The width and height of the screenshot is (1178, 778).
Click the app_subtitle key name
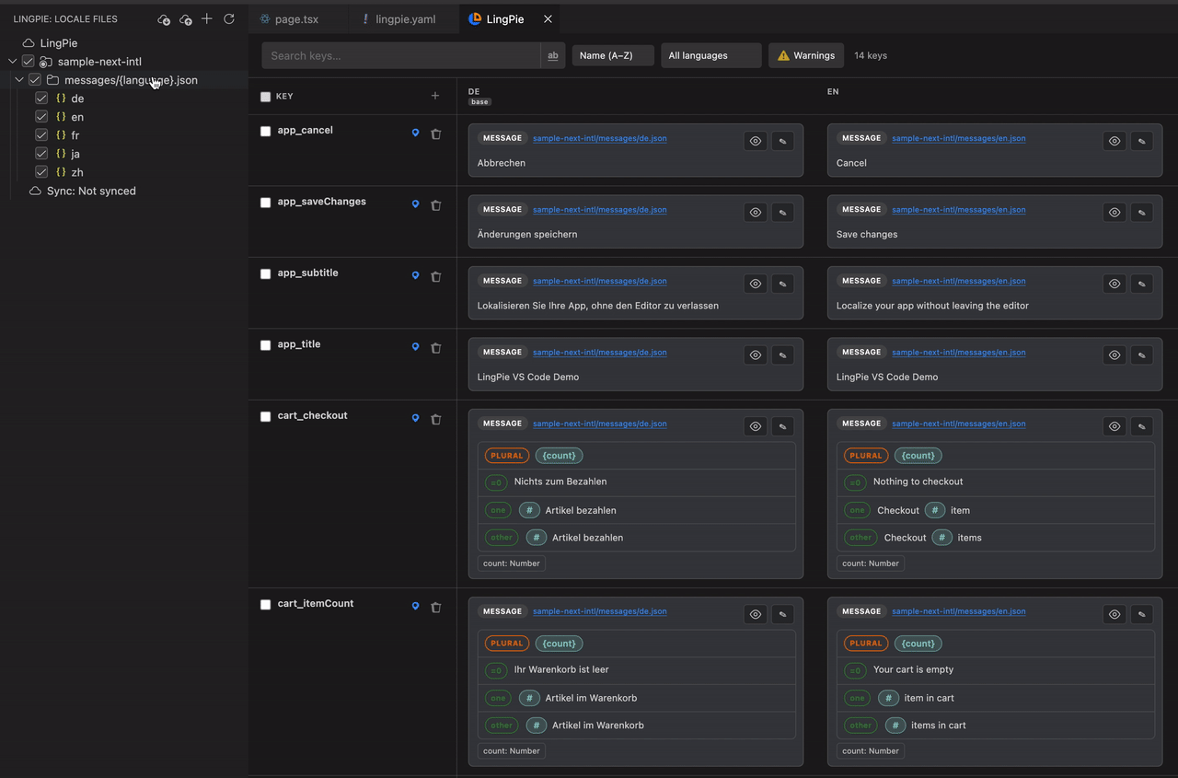coord(307,273)
